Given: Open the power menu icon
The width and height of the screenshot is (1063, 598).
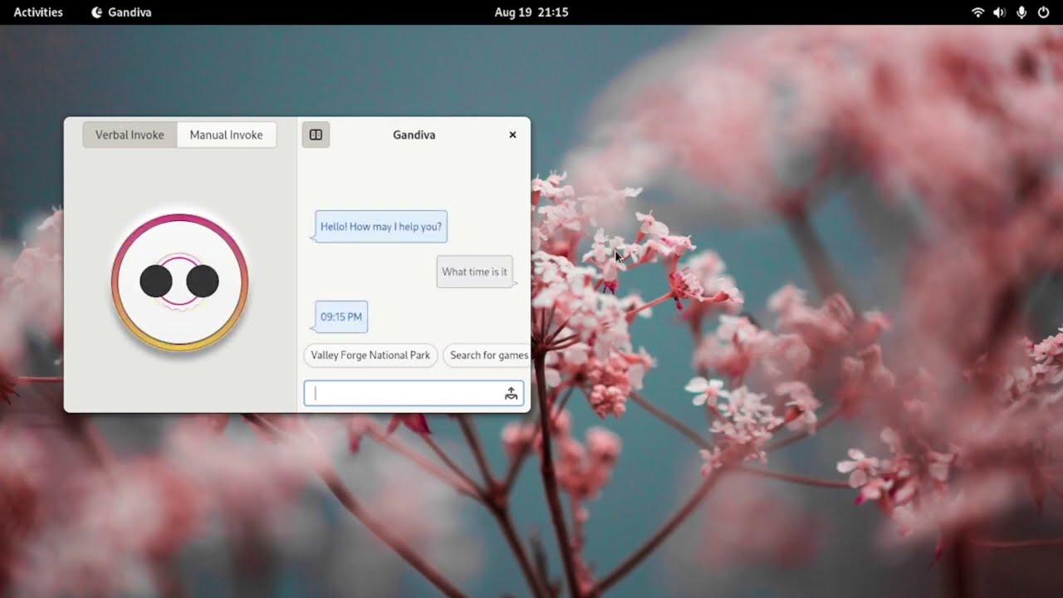Looking at the screenshot, I should [x=1043, y=12].
